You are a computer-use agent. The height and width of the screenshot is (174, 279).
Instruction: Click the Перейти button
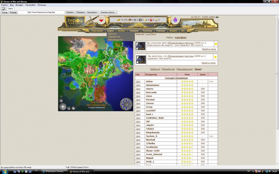click(x=70, y=12)
